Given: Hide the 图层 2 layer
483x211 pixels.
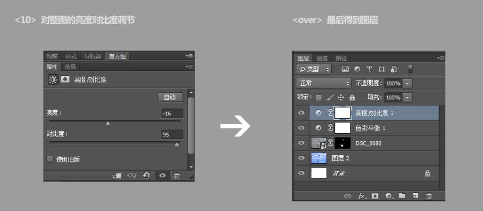Looking at the screenshot, I should 301,158.
